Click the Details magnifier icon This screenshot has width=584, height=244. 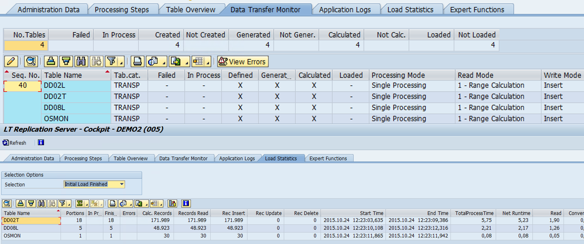[x=30, y=61]
